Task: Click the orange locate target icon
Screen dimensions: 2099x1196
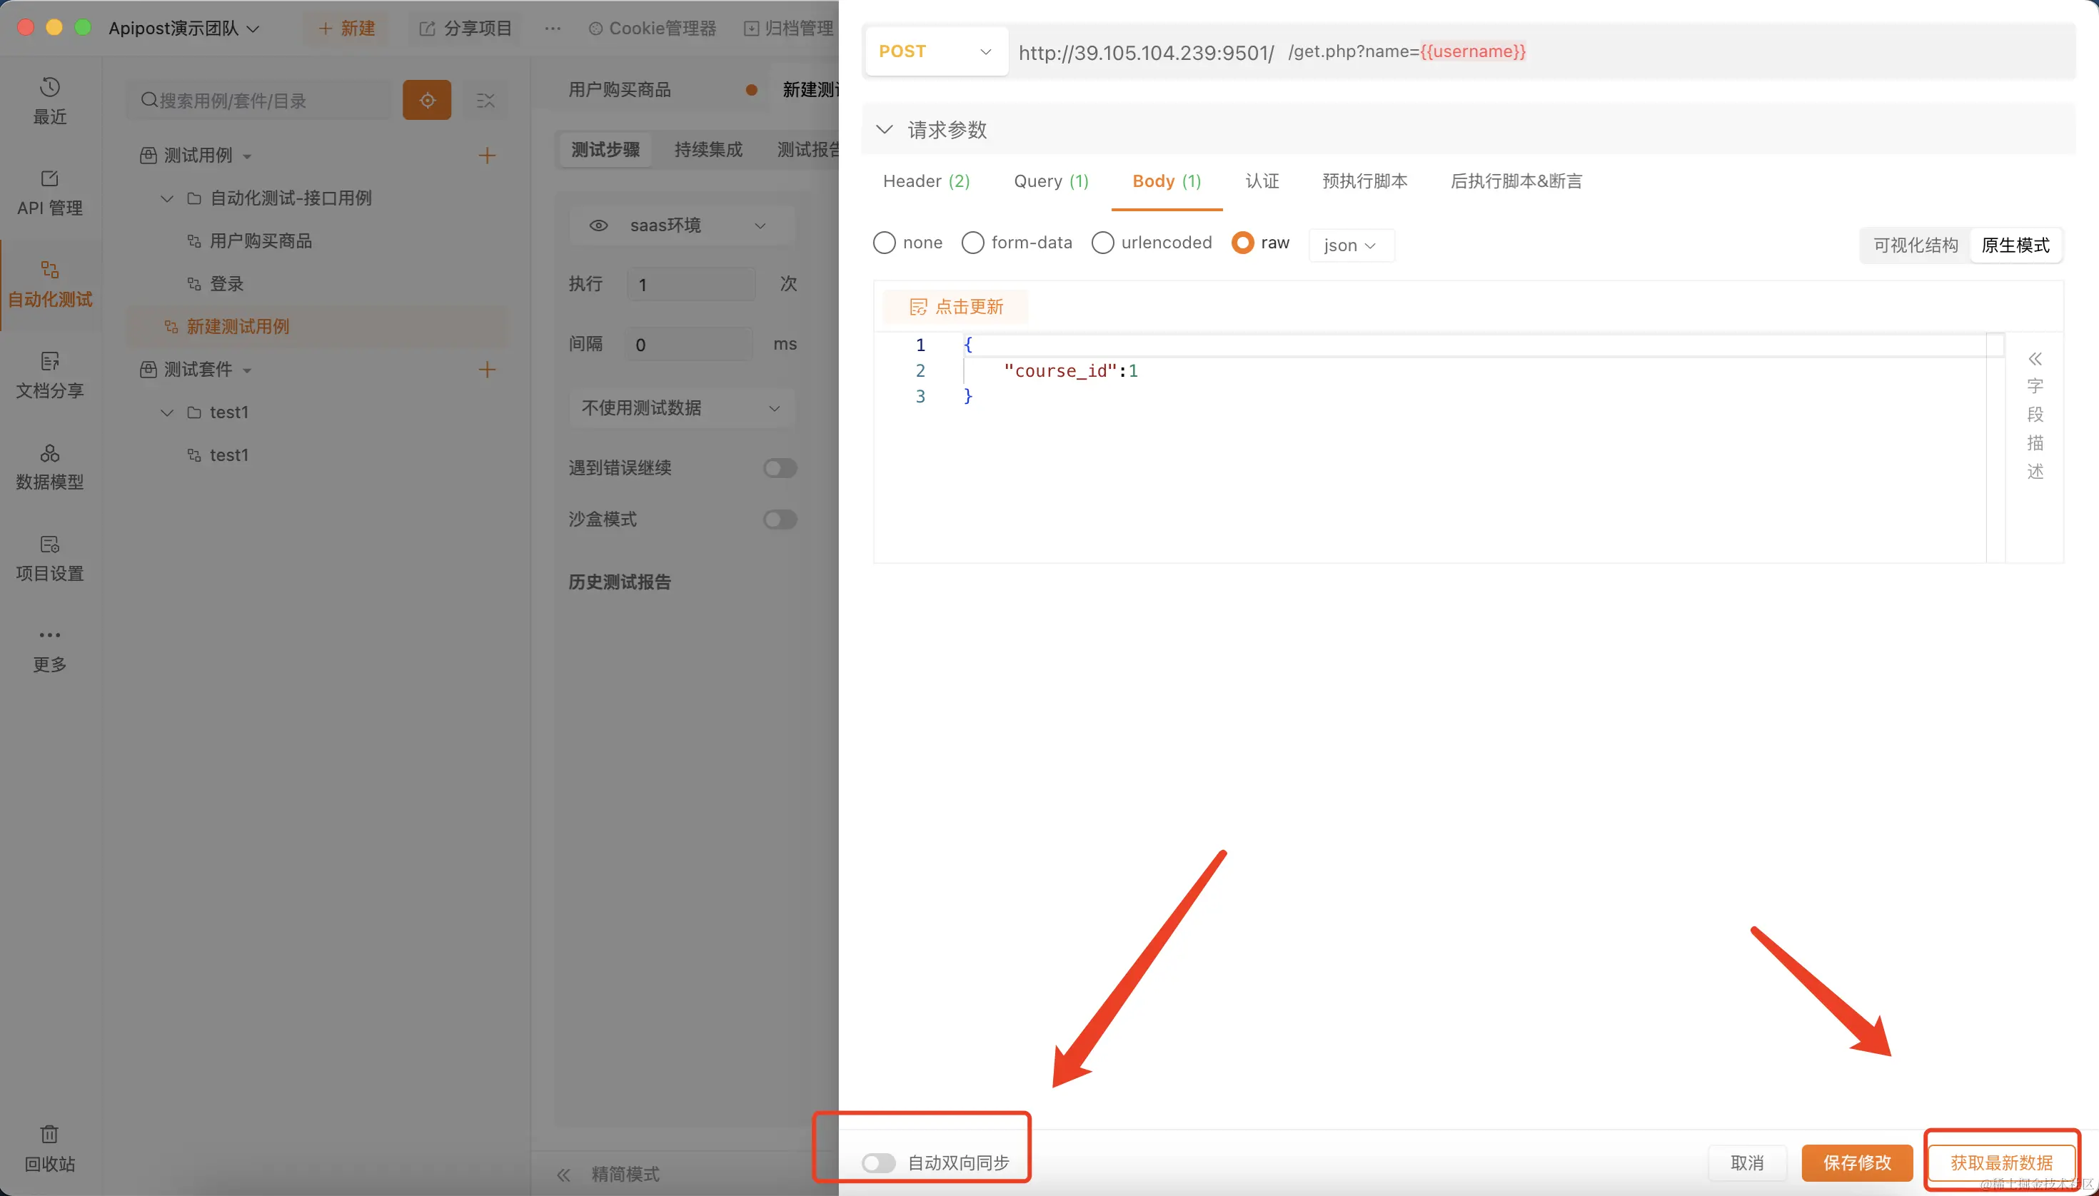Action: coord(426,100)
